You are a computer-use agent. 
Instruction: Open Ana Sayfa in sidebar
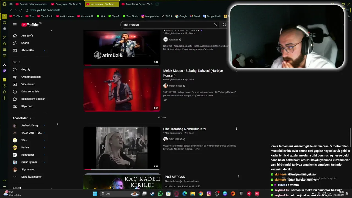tap(27, 35)
